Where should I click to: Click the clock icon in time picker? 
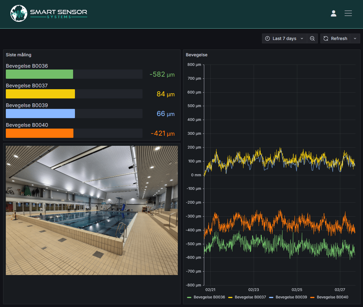pyautogui.click(x=267, y=38)
